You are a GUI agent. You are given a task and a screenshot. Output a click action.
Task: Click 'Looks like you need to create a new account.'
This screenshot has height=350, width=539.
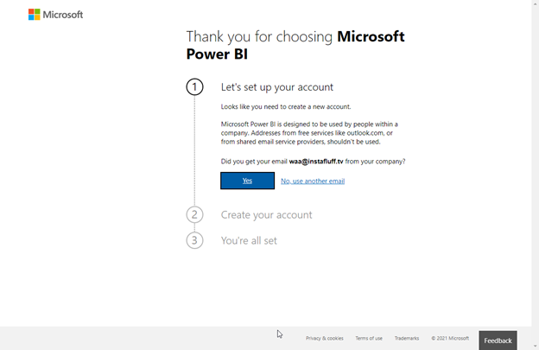tap(286, 106)
